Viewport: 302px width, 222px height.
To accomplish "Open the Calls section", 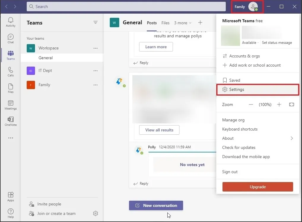I will tap(11, 72).
